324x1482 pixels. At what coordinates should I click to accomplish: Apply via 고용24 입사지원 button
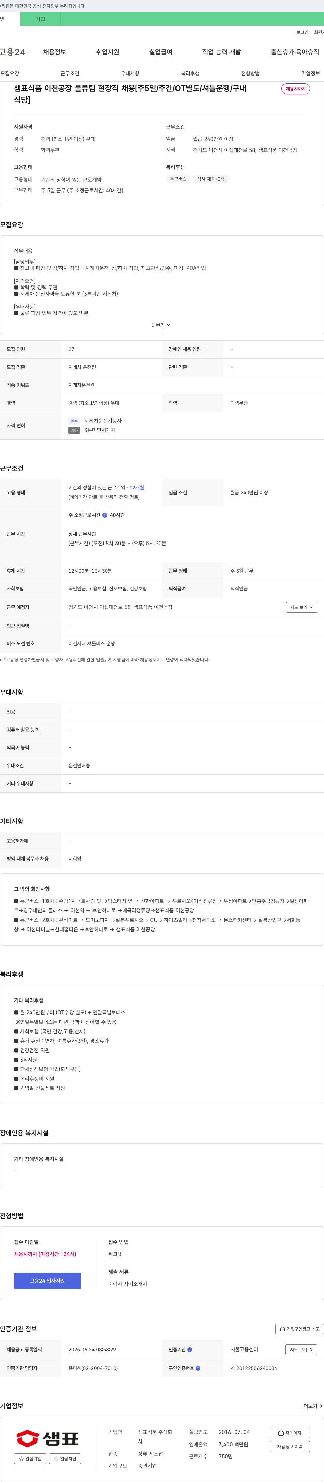pos(47,1281)
